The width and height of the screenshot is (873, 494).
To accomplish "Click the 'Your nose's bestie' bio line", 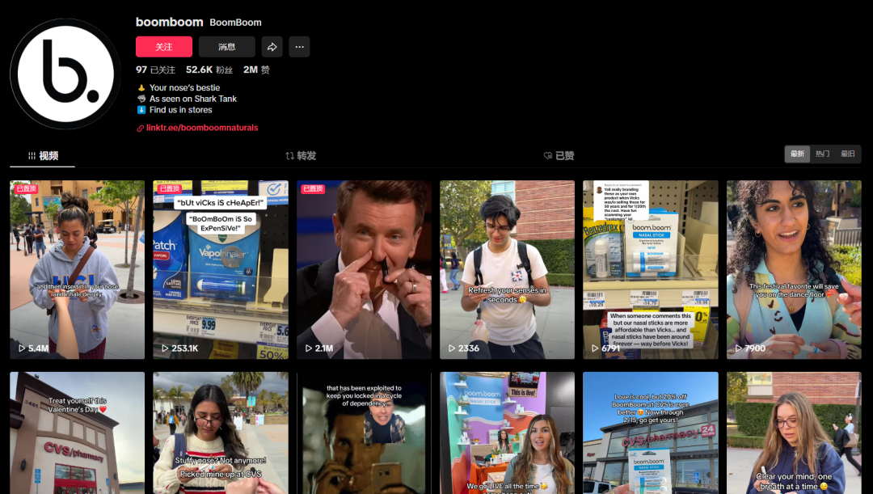I will [x=179, y=87].
